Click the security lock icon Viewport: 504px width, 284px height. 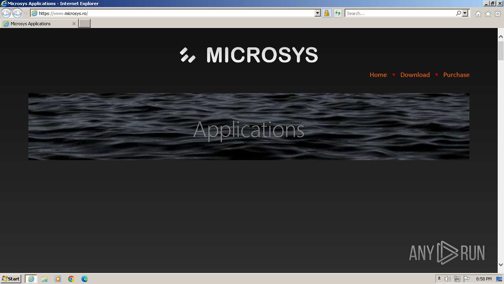326,13
